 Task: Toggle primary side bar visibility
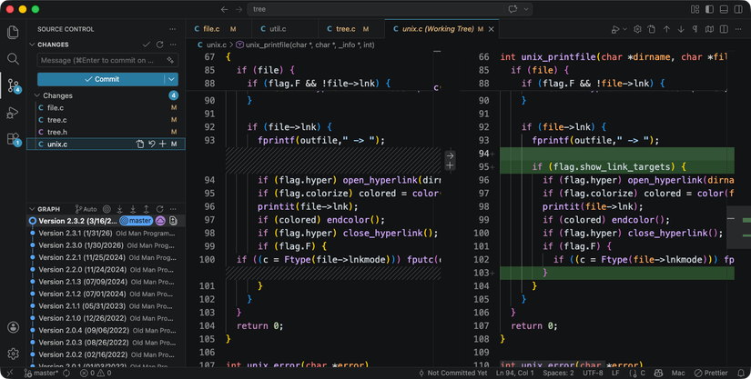click(x=710, y=9)
